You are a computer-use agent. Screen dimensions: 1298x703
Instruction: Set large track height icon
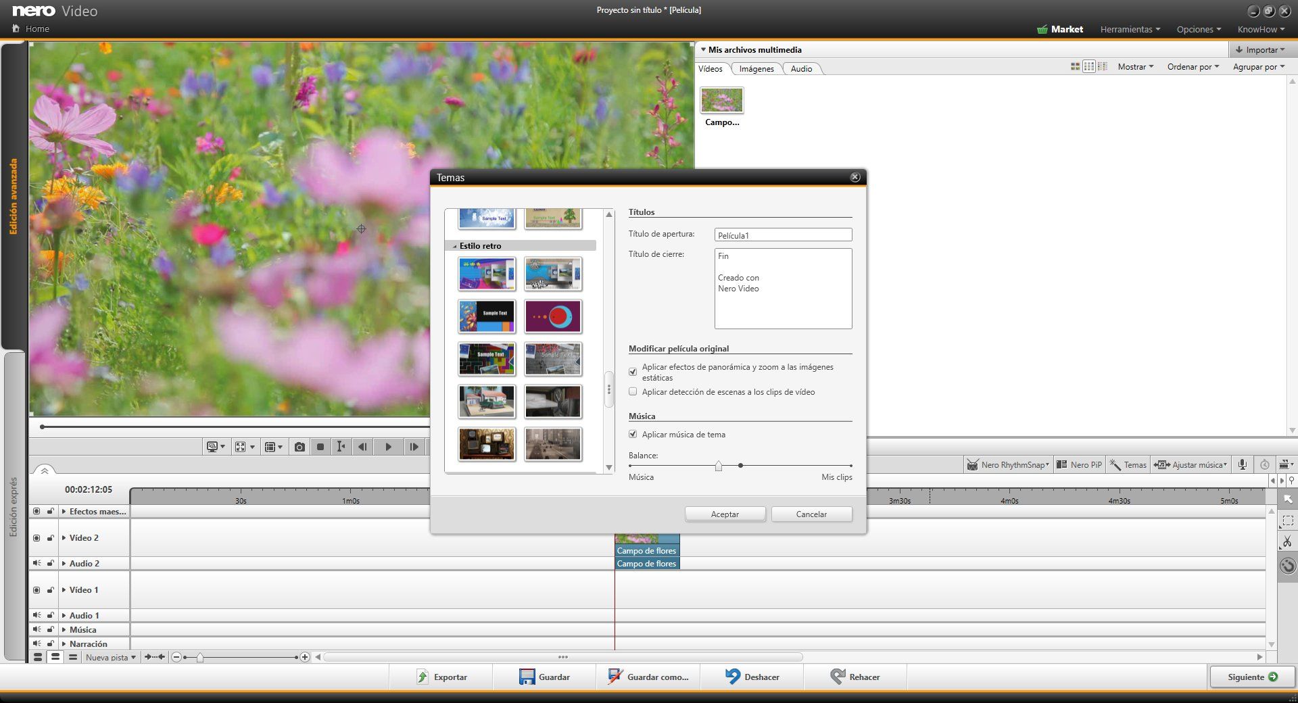pos(38,657)
